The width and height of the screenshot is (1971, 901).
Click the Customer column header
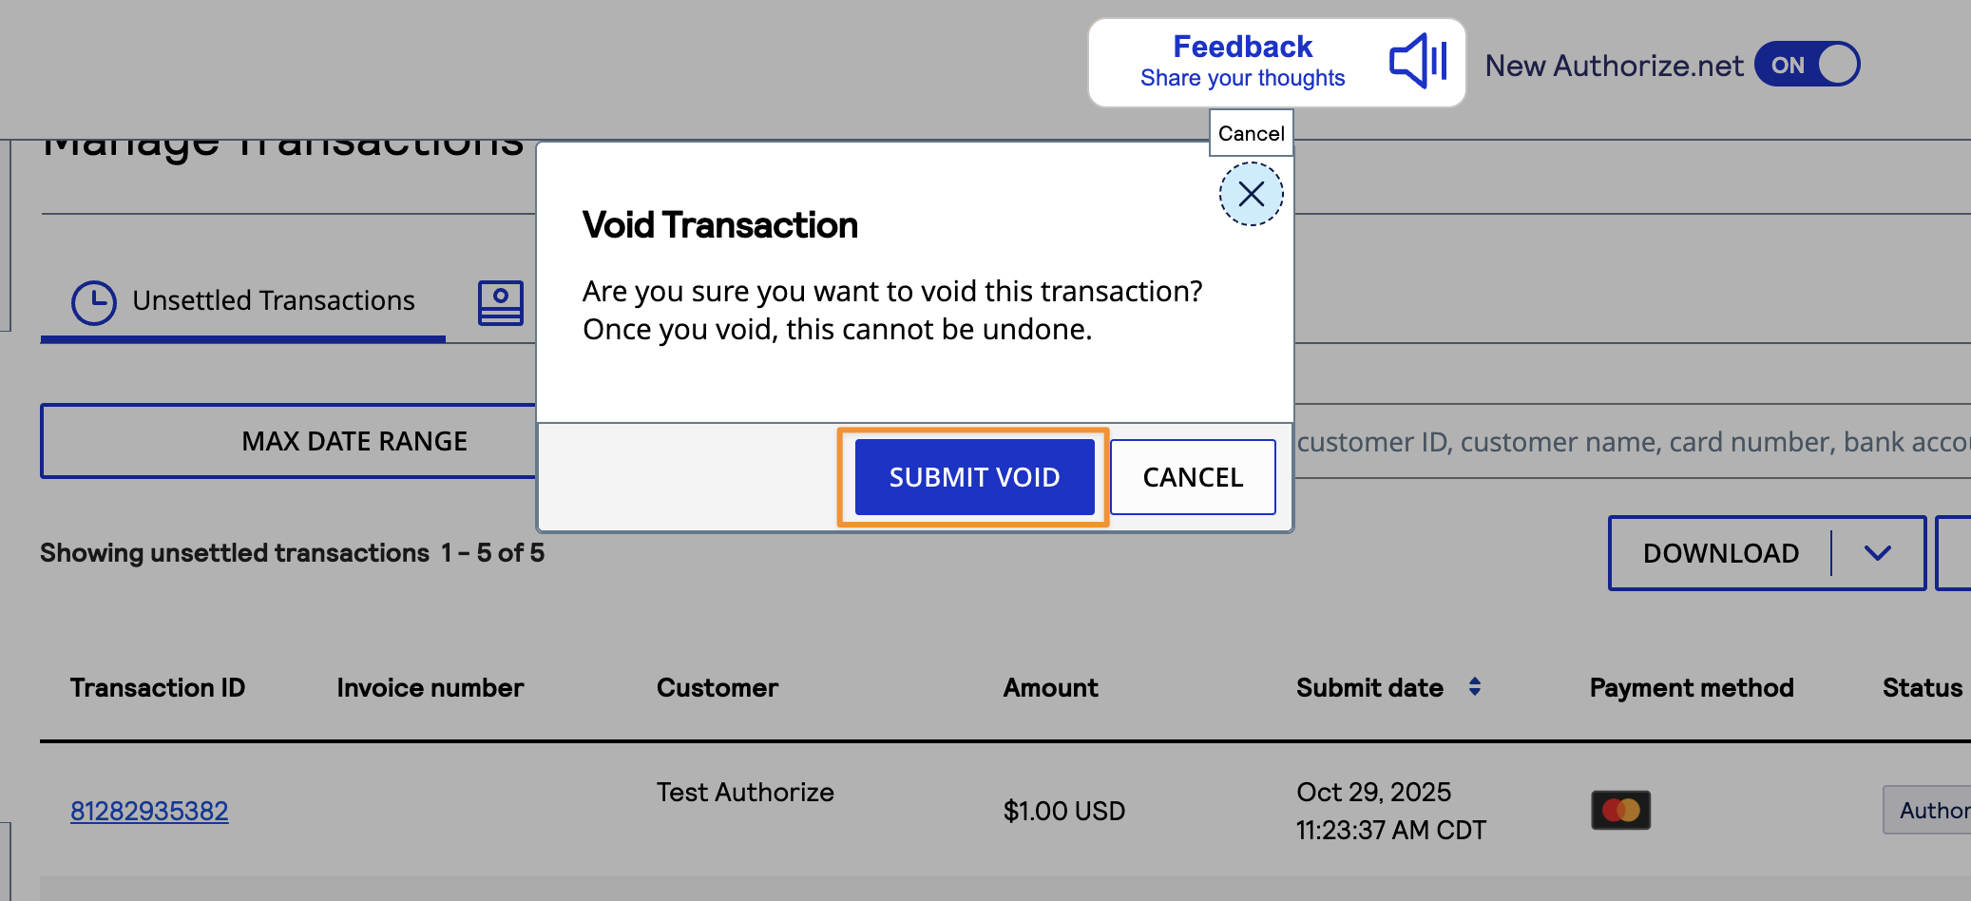pos(717,687)
